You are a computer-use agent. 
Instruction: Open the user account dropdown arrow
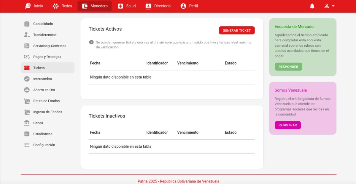(333, 6)
